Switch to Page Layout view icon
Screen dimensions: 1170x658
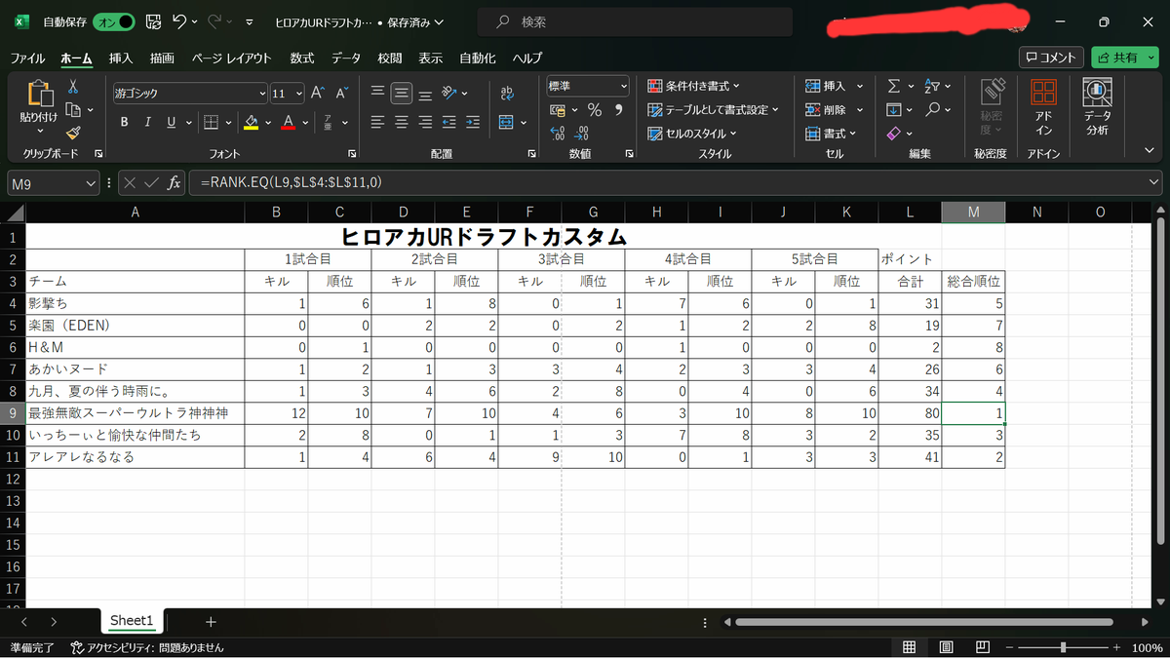tap(946, 647)
